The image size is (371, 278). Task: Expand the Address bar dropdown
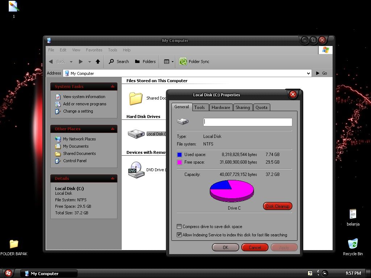pos(308,73)
